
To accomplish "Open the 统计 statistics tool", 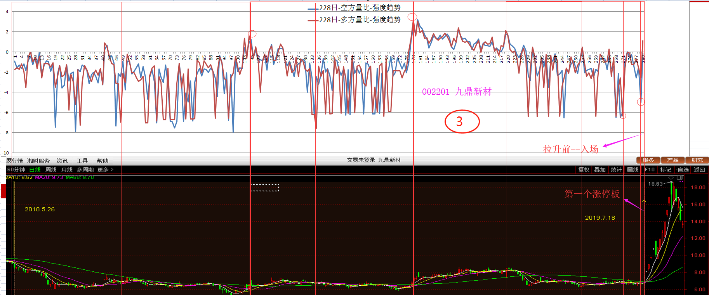I will pyautogui.click(x=616, y=170).
